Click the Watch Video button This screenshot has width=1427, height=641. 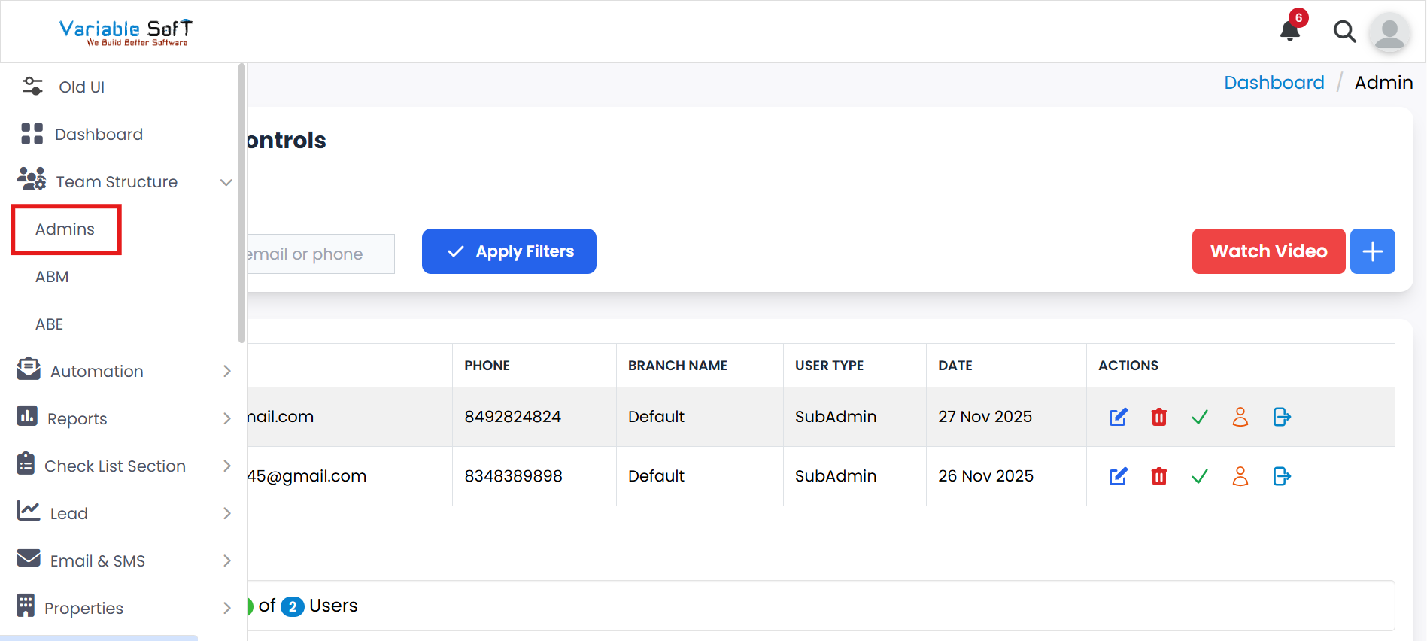tap(1268, 251)
